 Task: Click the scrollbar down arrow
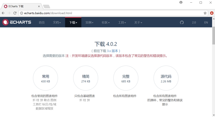(214, 115)
